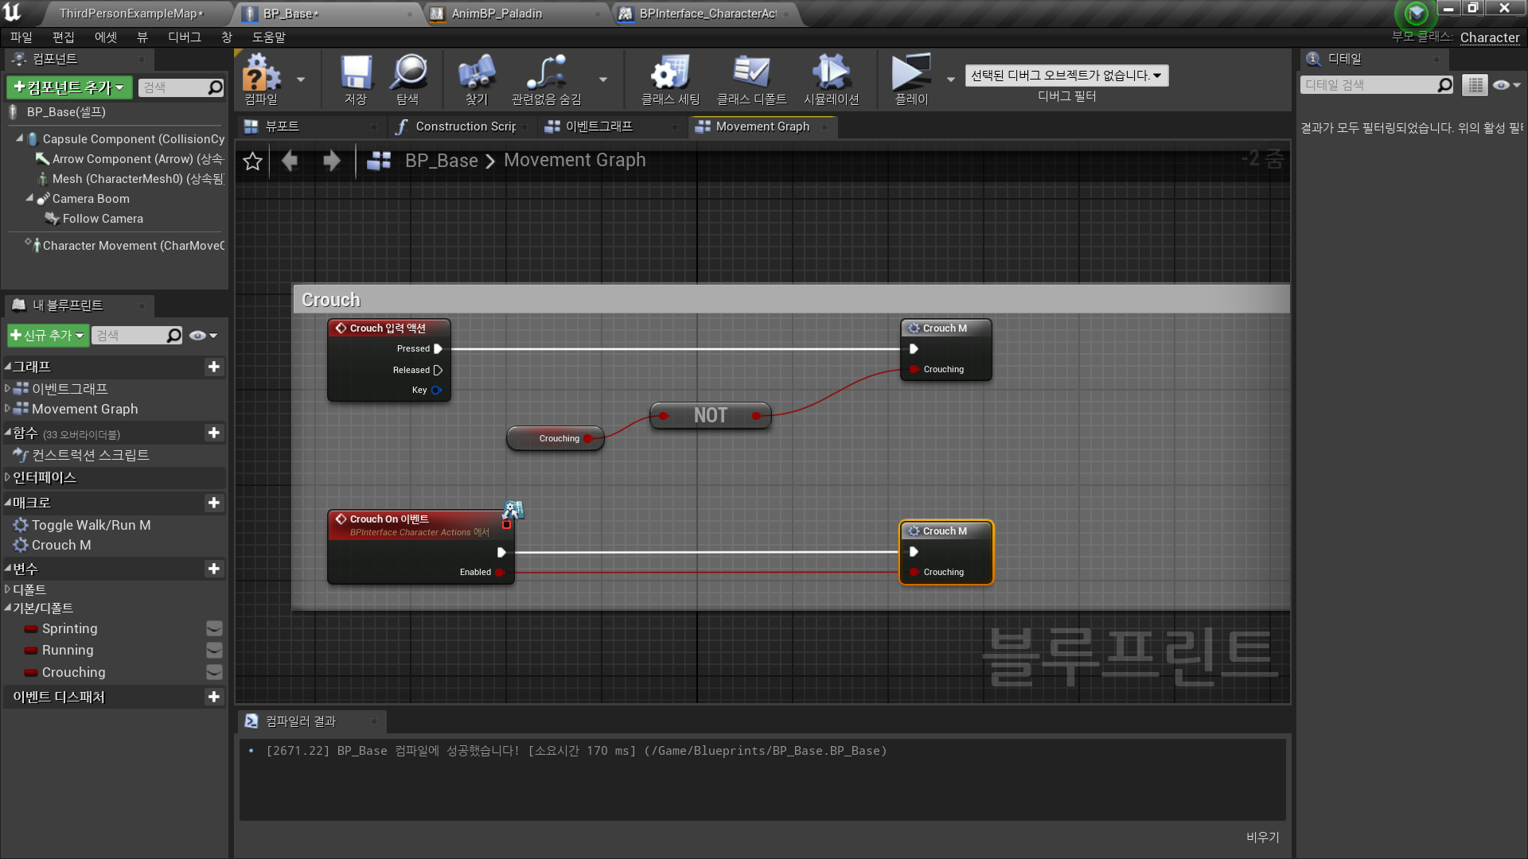1528x859 pixels.
Task: Open the Add Component (컴포넌트 추가) dropdown
Action: point(69,87)
